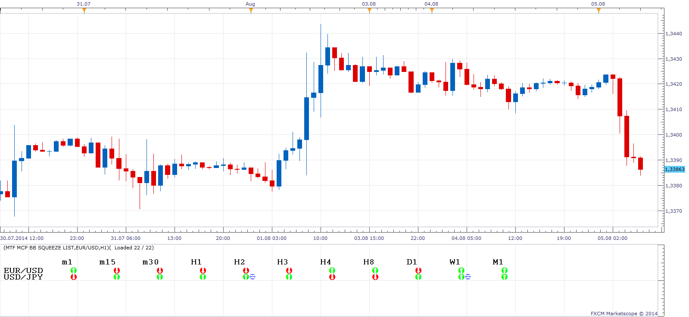Click the 1,3390 price axis label
The image size is (689, 317).
click(x=674, y=160)
